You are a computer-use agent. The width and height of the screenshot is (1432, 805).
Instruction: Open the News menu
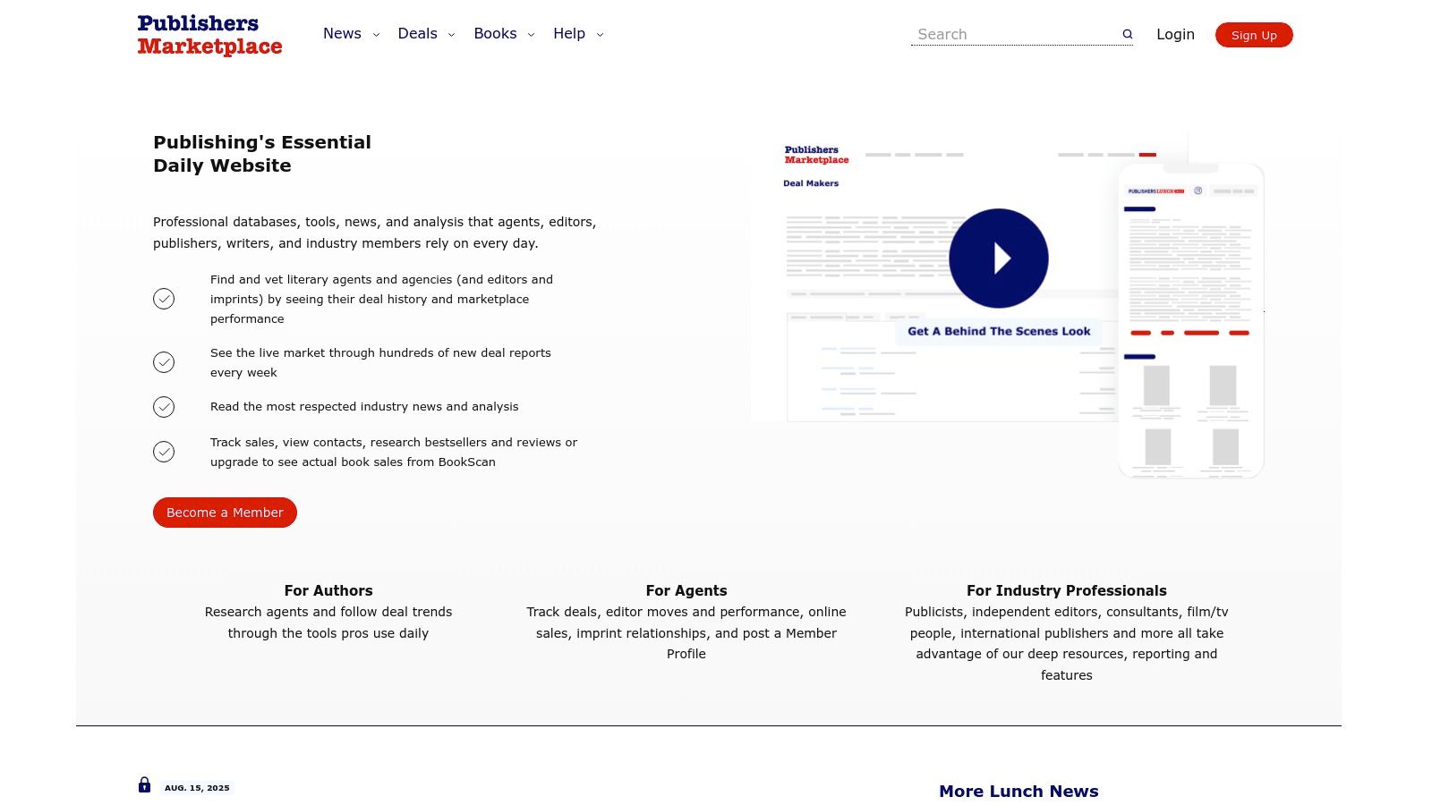click(342, 34)
